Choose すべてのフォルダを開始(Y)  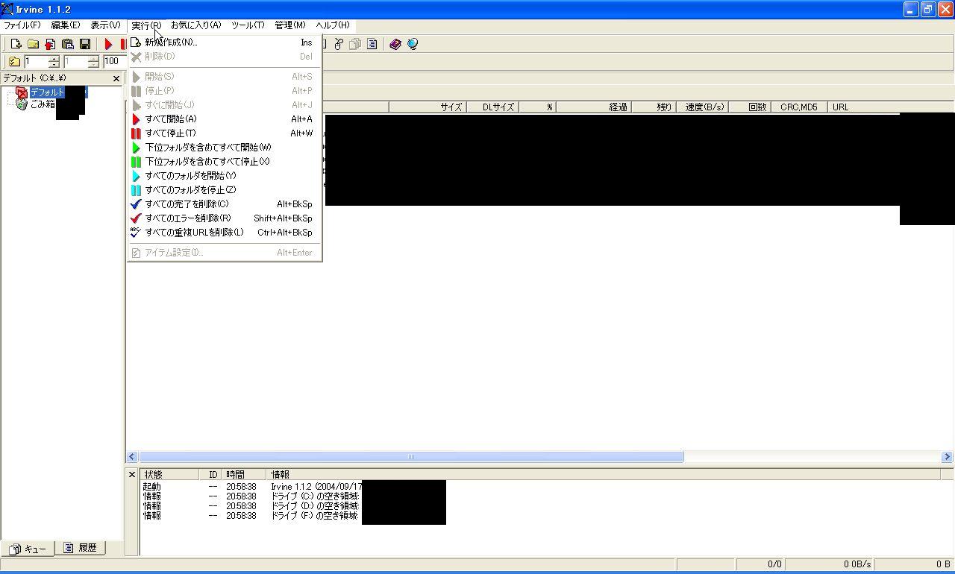225,176
